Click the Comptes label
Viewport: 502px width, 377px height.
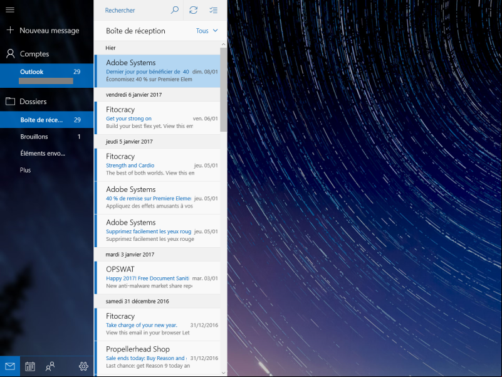pos(34,54)
